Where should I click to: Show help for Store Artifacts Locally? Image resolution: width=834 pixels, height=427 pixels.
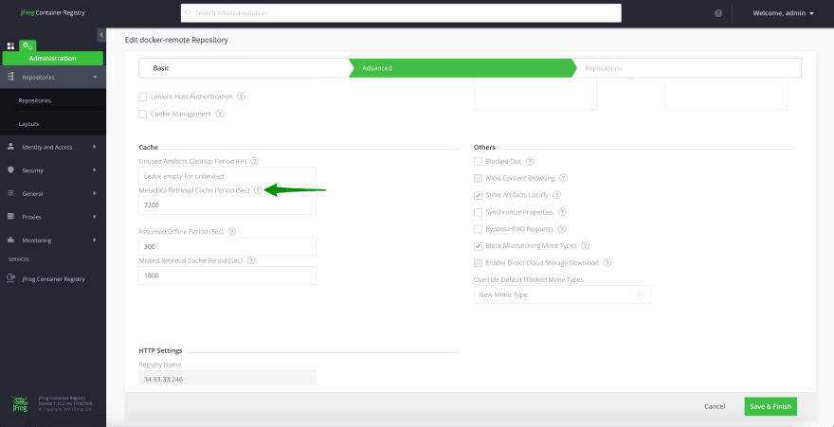click(557, 195)
